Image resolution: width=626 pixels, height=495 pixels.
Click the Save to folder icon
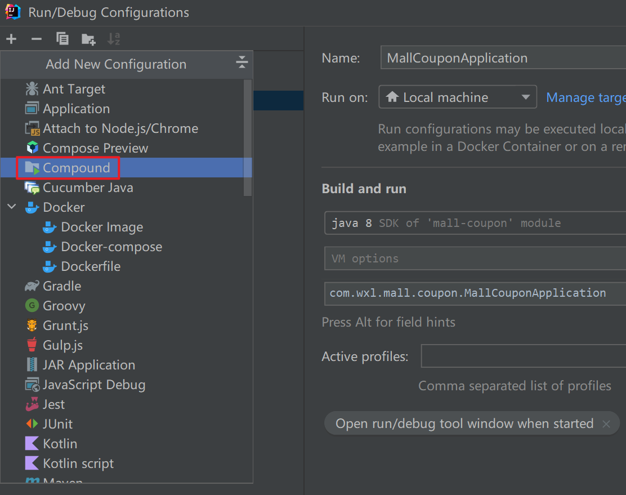coord(88,39)
